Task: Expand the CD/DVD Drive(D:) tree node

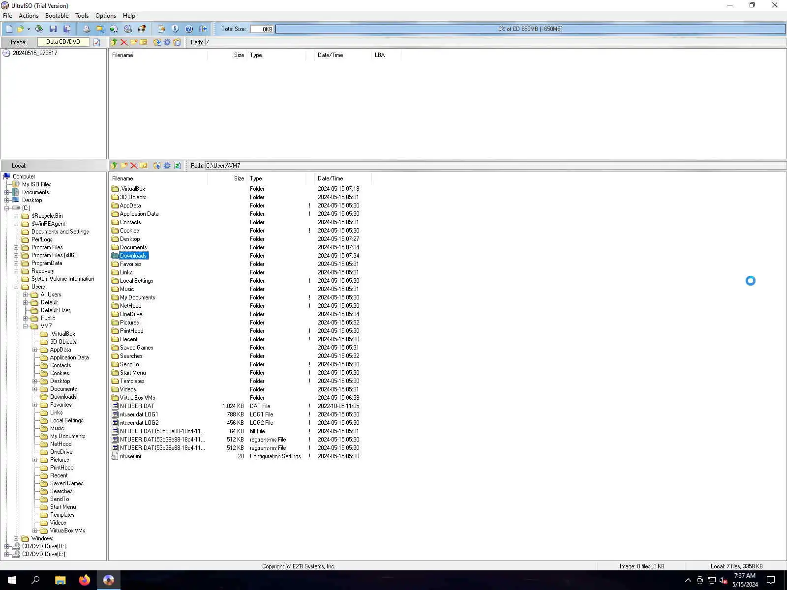Action: point(6,546)
